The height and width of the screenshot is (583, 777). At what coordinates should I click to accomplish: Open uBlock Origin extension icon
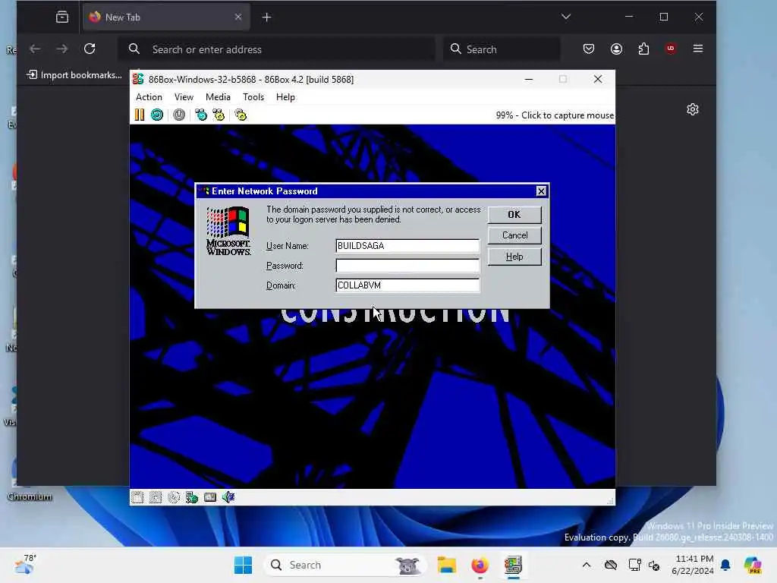pyautogui.click(x=671, y=49)
